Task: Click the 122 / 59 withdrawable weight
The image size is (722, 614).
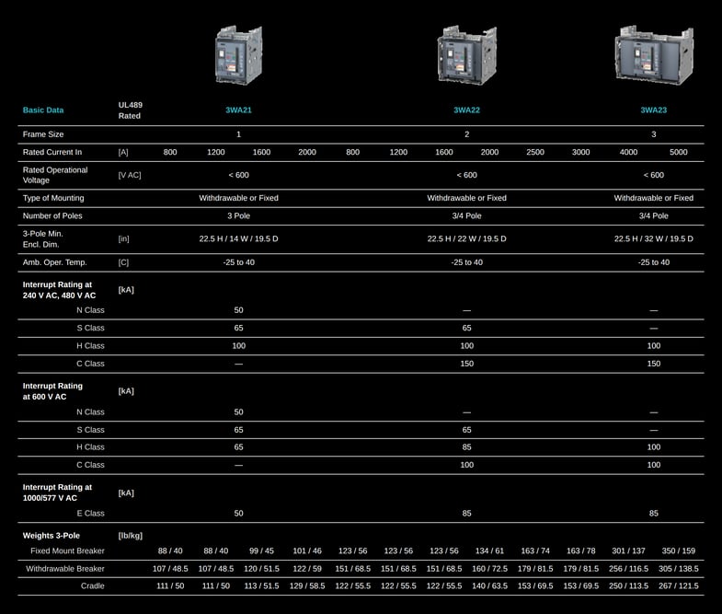Action: (307, 569)
